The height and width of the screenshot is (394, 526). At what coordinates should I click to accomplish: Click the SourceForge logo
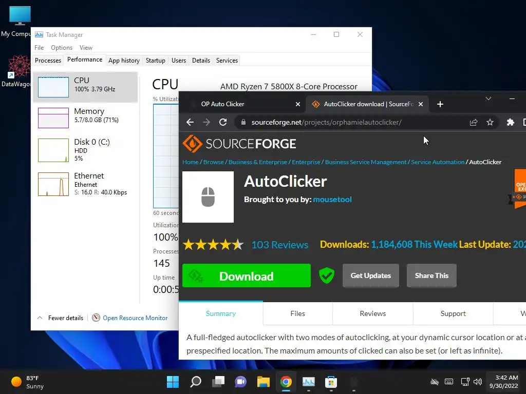tap(239, 144)
